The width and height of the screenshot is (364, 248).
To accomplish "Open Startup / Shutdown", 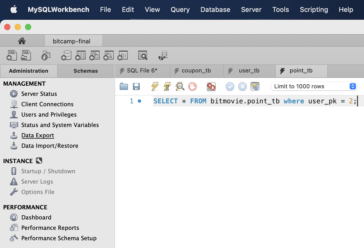I will tap(48, 171).
